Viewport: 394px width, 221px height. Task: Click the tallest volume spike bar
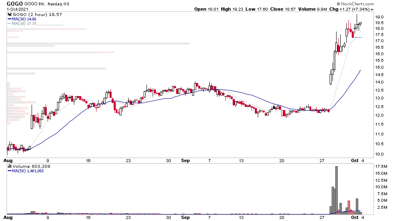pos(337,190)
